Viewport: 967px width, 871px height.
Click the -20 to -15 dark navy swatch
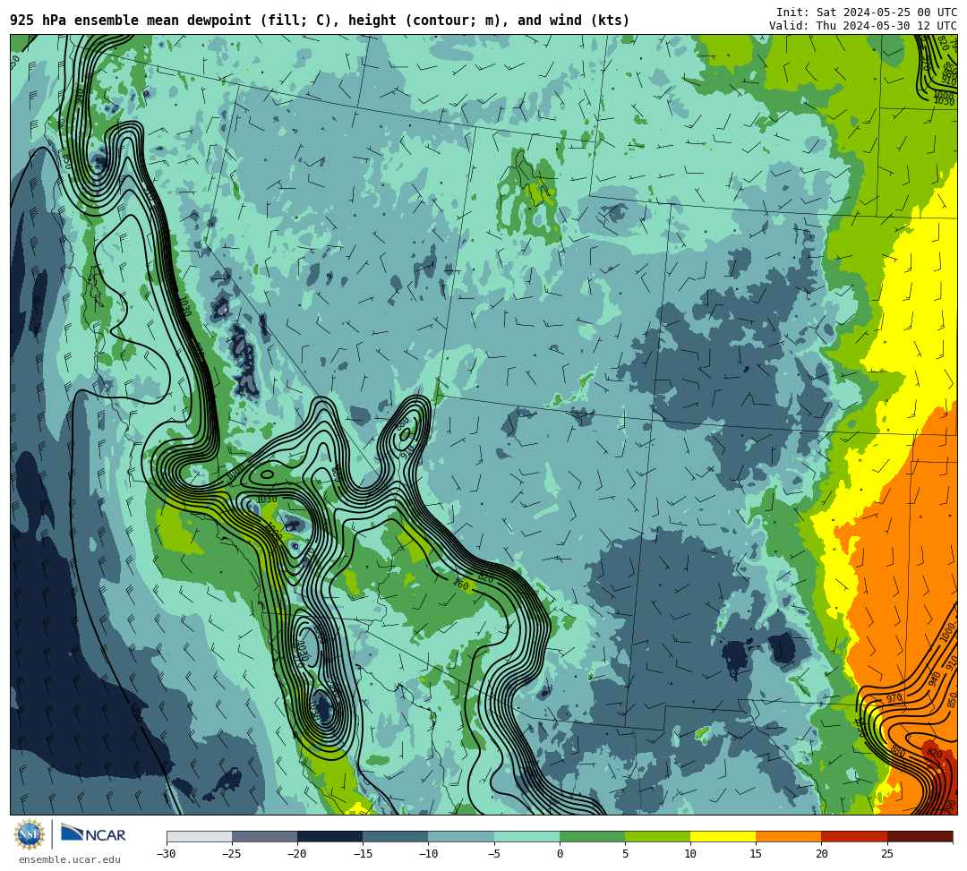coord(329,836)
